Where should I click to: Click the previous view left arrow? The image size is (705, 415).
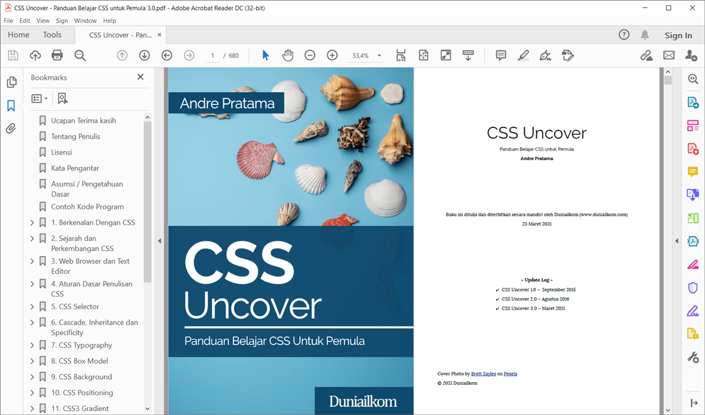[167, 55]
